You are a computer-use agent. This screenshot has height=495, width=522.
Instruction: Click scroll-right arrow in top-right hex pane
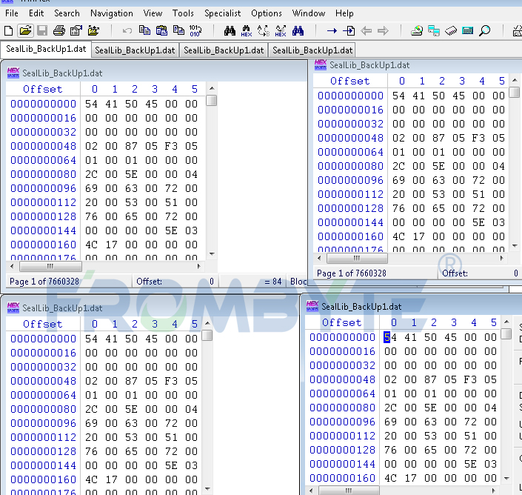[x=502, y=258]
